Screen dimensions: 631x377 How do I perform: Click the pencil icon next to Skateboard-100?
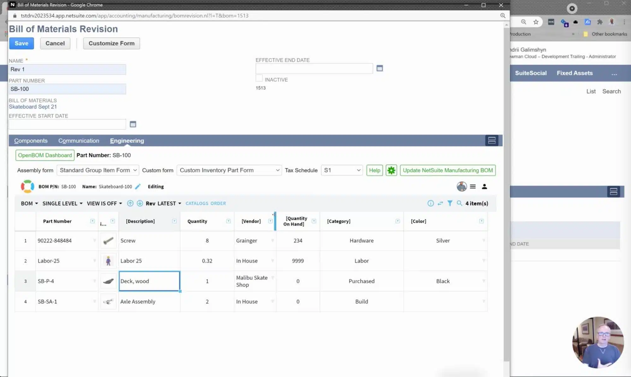(138, 187)
